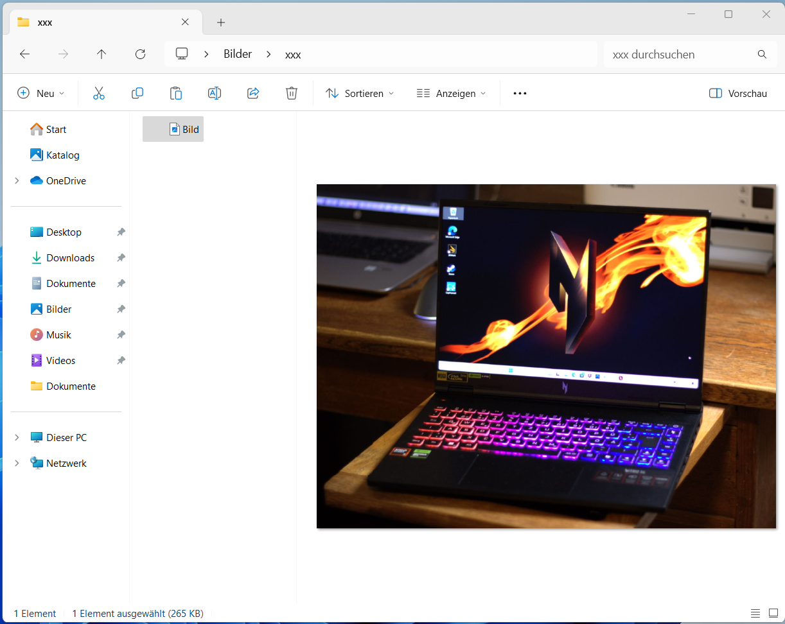
Task: Click Bilder in the address breadcrumb
Action: pos(238,55)
